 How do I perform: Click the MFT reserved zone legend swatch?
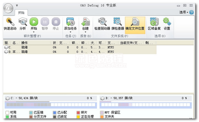[x=102, y=112]
